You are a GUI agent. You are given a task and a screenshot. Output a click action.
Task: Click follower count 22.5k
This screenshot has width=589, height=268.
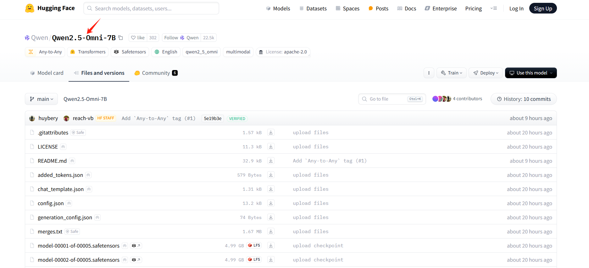click(208, 38)
